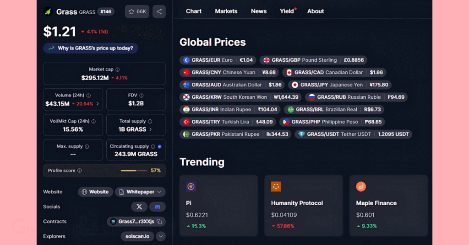This screenshot has width=469, height=245.
Task: Open the Total supply info icon
Action: point(150,122)
